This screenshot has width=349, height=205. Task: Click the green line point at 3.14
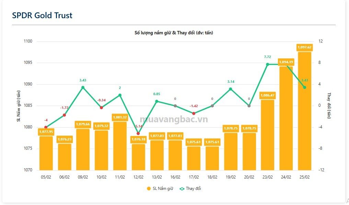point(231,89)
